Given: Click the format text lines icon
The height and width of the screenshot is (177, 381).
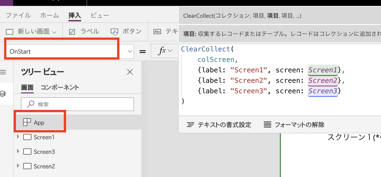Looking at the screenshot, I should tap(190, 125).
